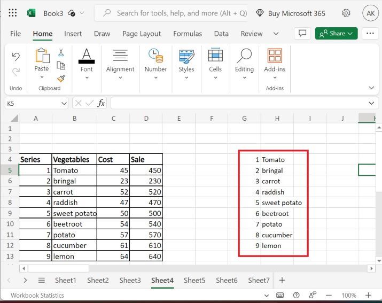The image size is (382, 303).
Task: Click the keyboard icon in status bar
Action: click(280, 295)
